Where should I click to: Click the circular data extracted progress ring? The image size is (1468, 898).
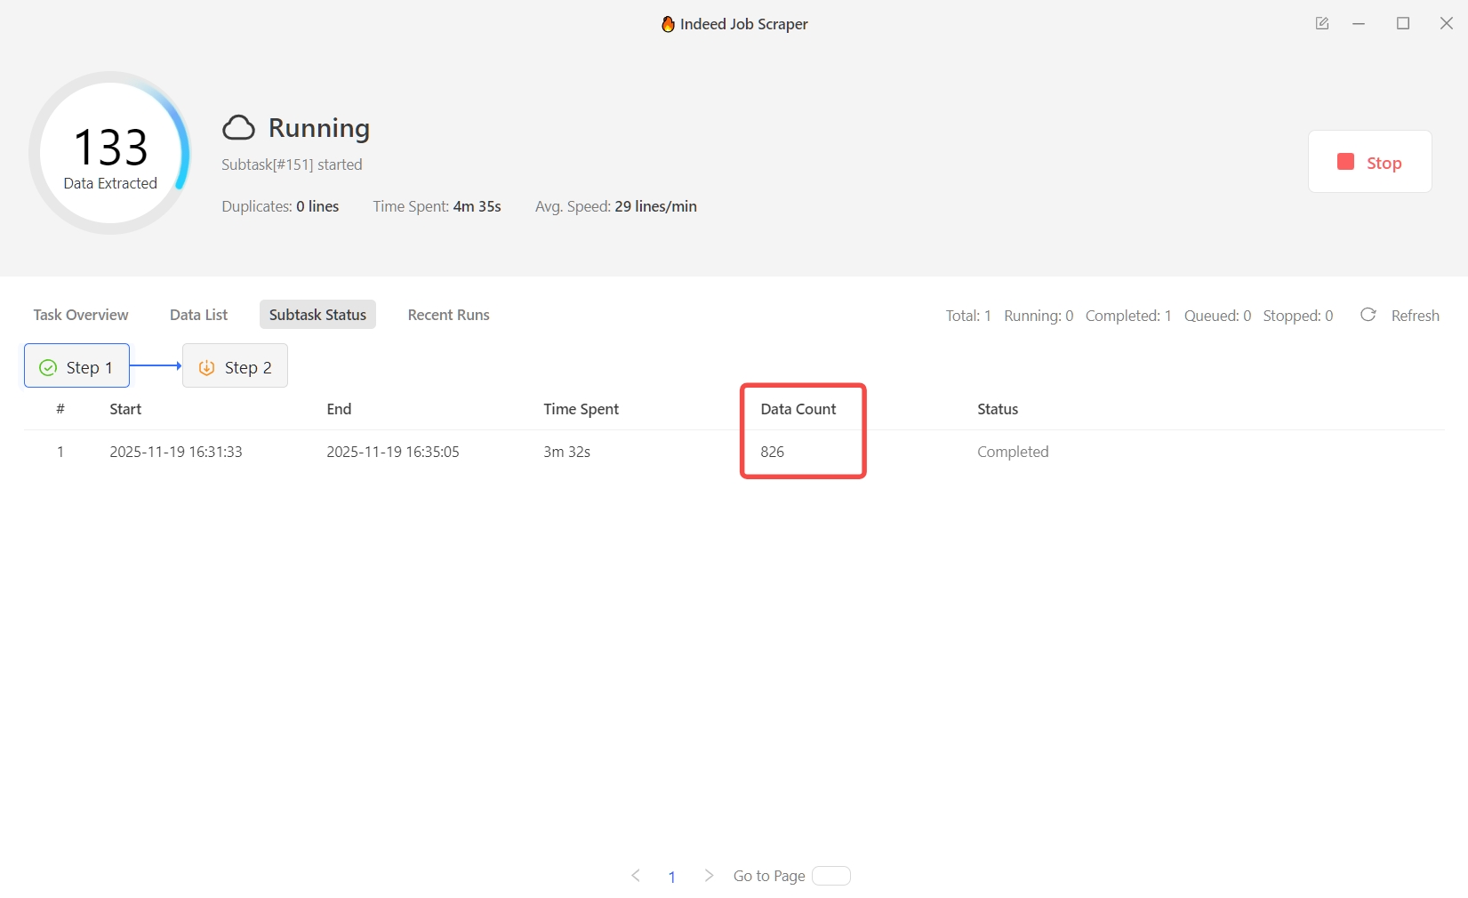(x=110, y=153)
